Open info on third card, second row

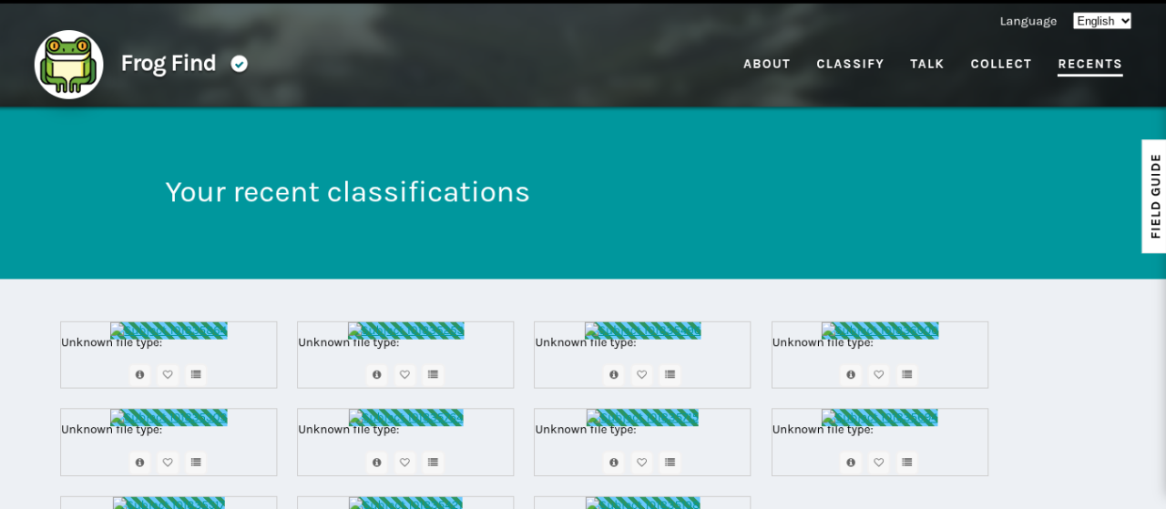[613, 462]
